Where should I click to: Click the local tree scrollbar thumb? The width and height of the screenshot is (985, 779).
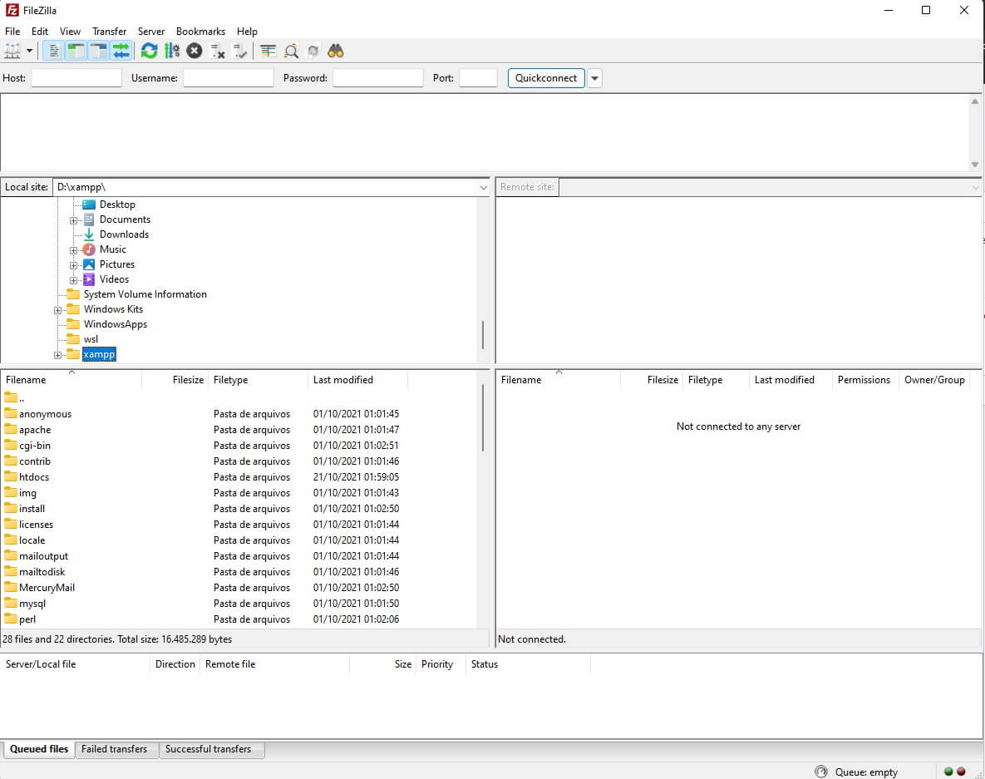click(x=482, y=335)
